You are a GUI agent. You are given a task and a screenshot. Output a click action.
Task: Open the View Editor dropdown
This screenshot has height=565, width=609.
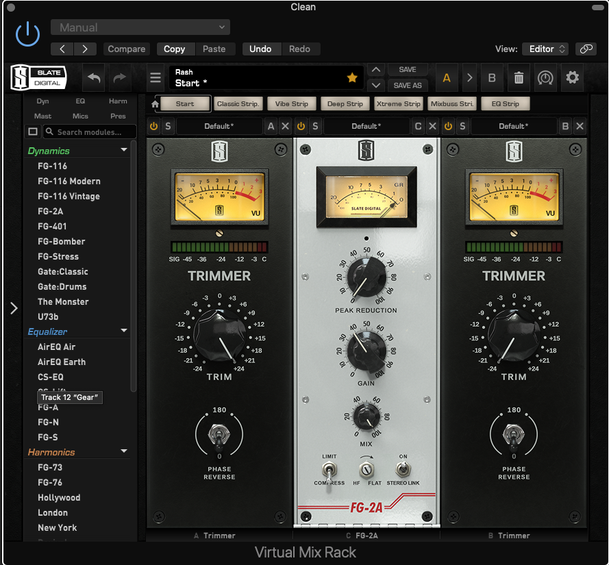click(x=545, y=49)
